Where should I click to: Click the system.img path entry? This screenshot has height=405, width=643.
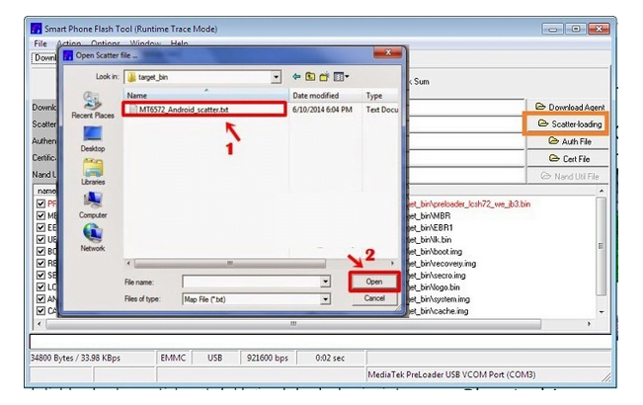tap(439, 299)
